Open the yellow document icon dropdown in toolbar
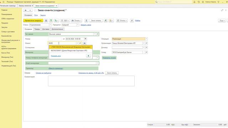Image resolution: width=228 pixels, height=128 pixels. pos(111,21)
